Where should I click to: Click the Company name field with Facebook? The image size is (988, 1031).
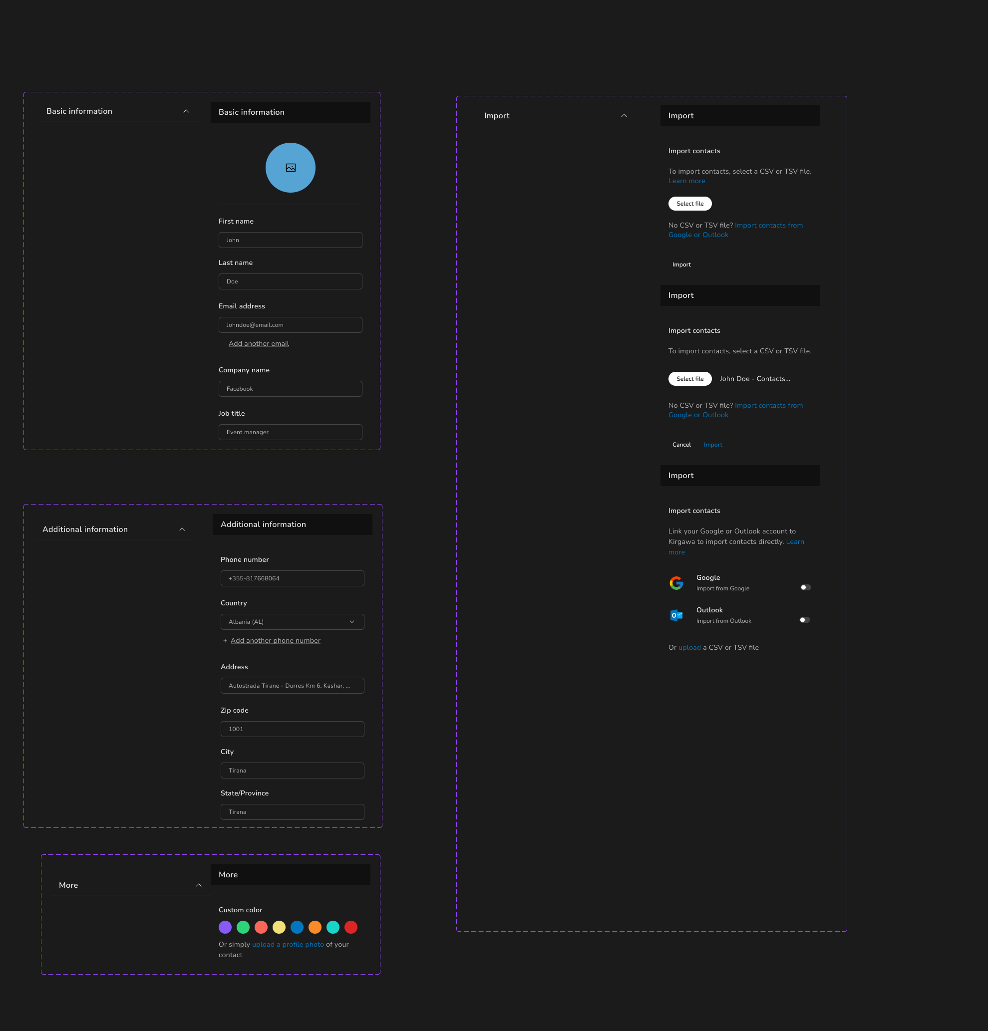[291, 389]
